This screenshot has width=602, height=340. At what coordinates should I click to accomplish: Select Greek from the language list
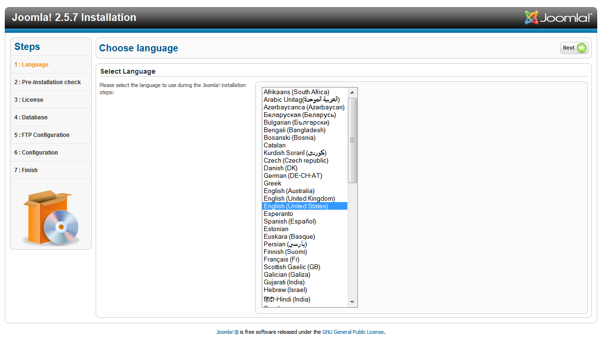click(x=305, y=184)
